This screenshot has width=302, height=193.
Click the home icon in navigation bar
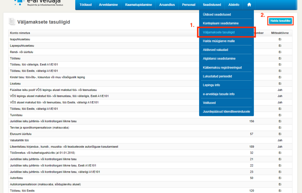pyautogui.click(x=249, y=5)
